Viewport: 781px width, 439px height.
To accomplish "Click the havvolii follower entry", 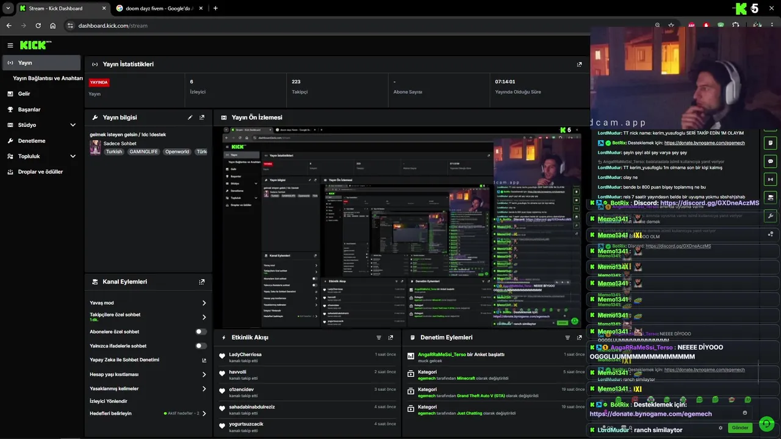I will tap(307, 374).
